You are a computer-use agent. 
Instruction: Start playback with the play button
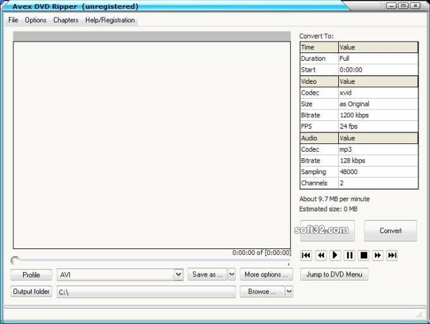pos(335,255)
